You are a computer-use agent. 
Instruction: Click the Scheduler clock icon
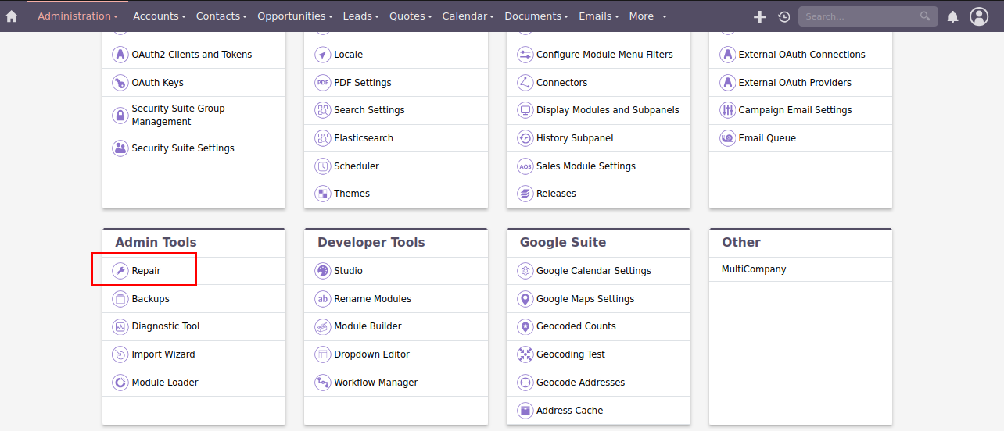coord(322,166)
